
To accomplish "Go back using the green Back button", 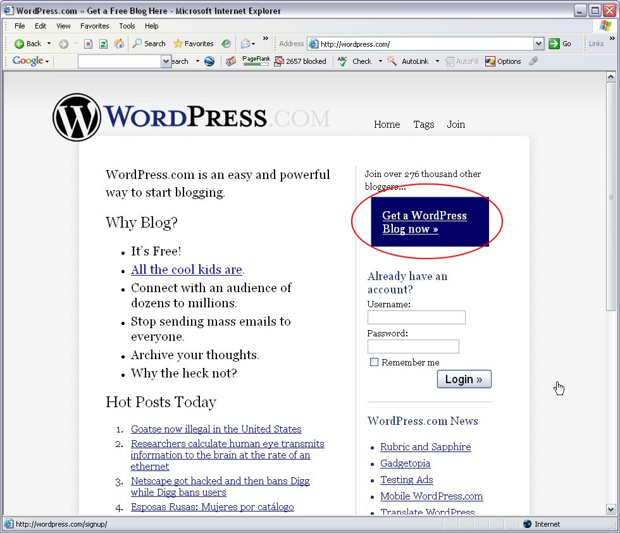I will pyautogui.click(x=28, y=44).
